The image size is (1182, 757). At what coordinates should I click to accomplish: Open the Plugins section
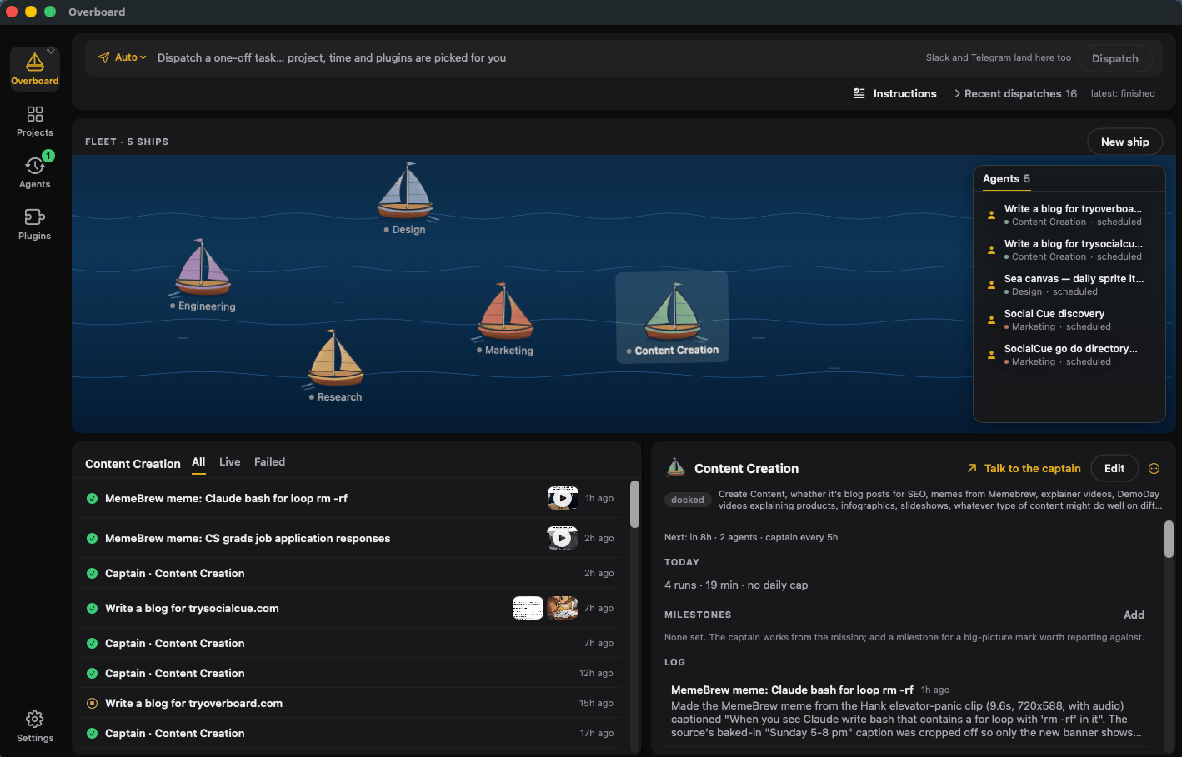tap(35, 224)
